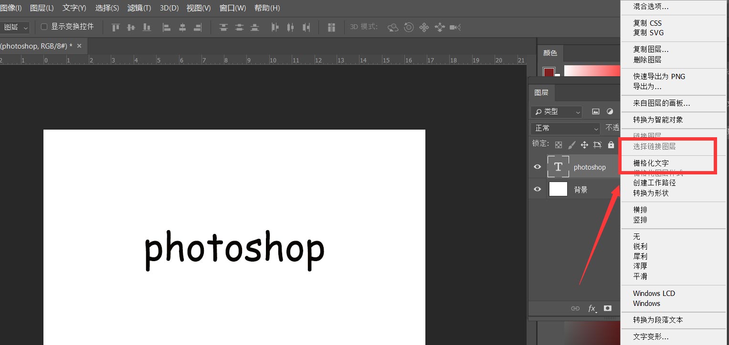Click the add layer mask icon
The width and height of the screenshot is (729, 345).
[x=608, y=308]
